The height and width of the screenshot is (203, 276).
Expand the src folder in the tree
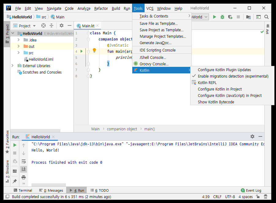pyautogui.click(x=18, y=53)
